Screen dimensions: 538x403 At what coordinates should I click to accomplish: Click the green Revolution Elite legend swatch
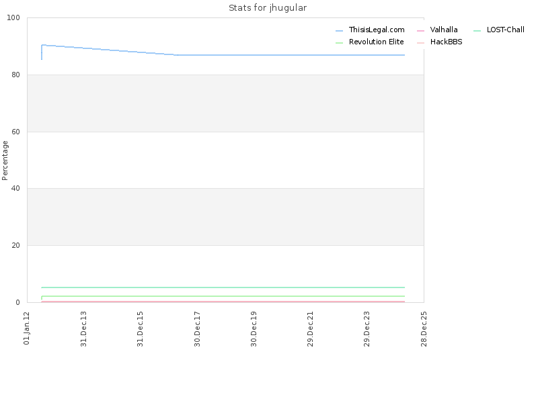[x=340, y=43]
